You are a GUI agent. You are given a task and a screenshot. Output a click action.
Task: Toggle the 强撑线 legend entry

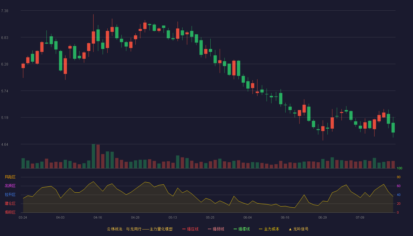[x=242, y=229]
